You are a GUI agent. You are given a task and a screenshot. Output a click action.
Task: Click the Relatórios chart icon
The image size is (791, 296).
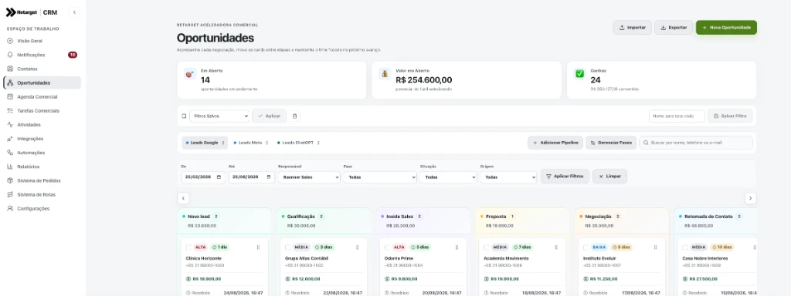(10, 166)
